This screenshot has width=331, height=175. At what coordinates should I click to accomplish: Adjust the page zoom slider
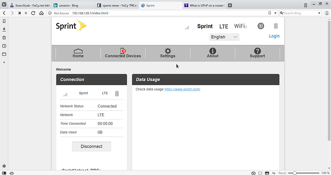304,173
